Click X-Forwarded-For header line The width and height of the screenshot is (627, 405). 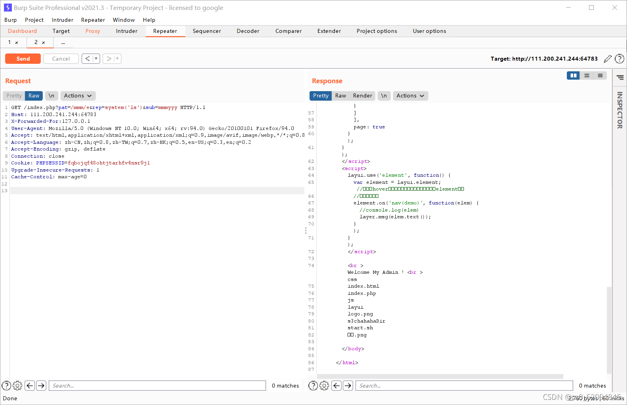coord(51,121)
